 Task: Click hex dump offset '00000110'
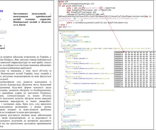(119, 86)
